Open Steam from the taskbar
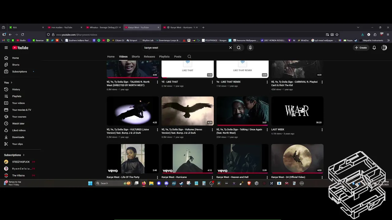The width and height of the screenshot is (392, 220). (181, 183)
